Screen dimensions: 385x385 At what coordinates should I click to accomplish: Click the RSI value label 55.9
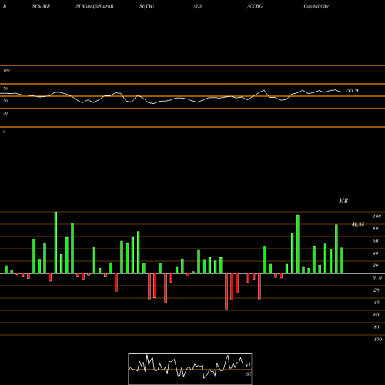tap(352, 90)
